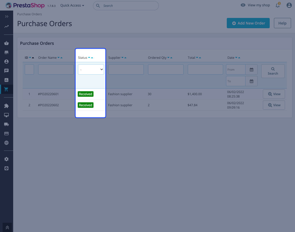Image resolution: width=295 pixels, height=232 pixels.
Task: Open Purchase Orders cart icon in sidebar
Action: click(6, 89)
